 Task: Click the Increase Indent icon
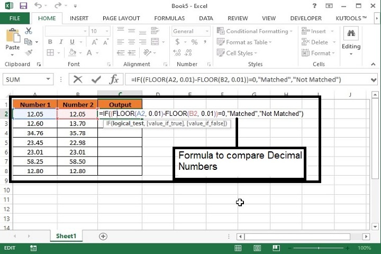point(132,52)
